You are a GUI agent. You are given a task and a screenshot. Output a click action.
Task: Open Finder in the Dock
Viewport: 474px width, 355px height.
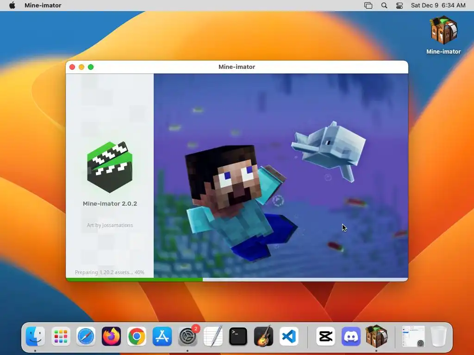[x=35, y=336]
